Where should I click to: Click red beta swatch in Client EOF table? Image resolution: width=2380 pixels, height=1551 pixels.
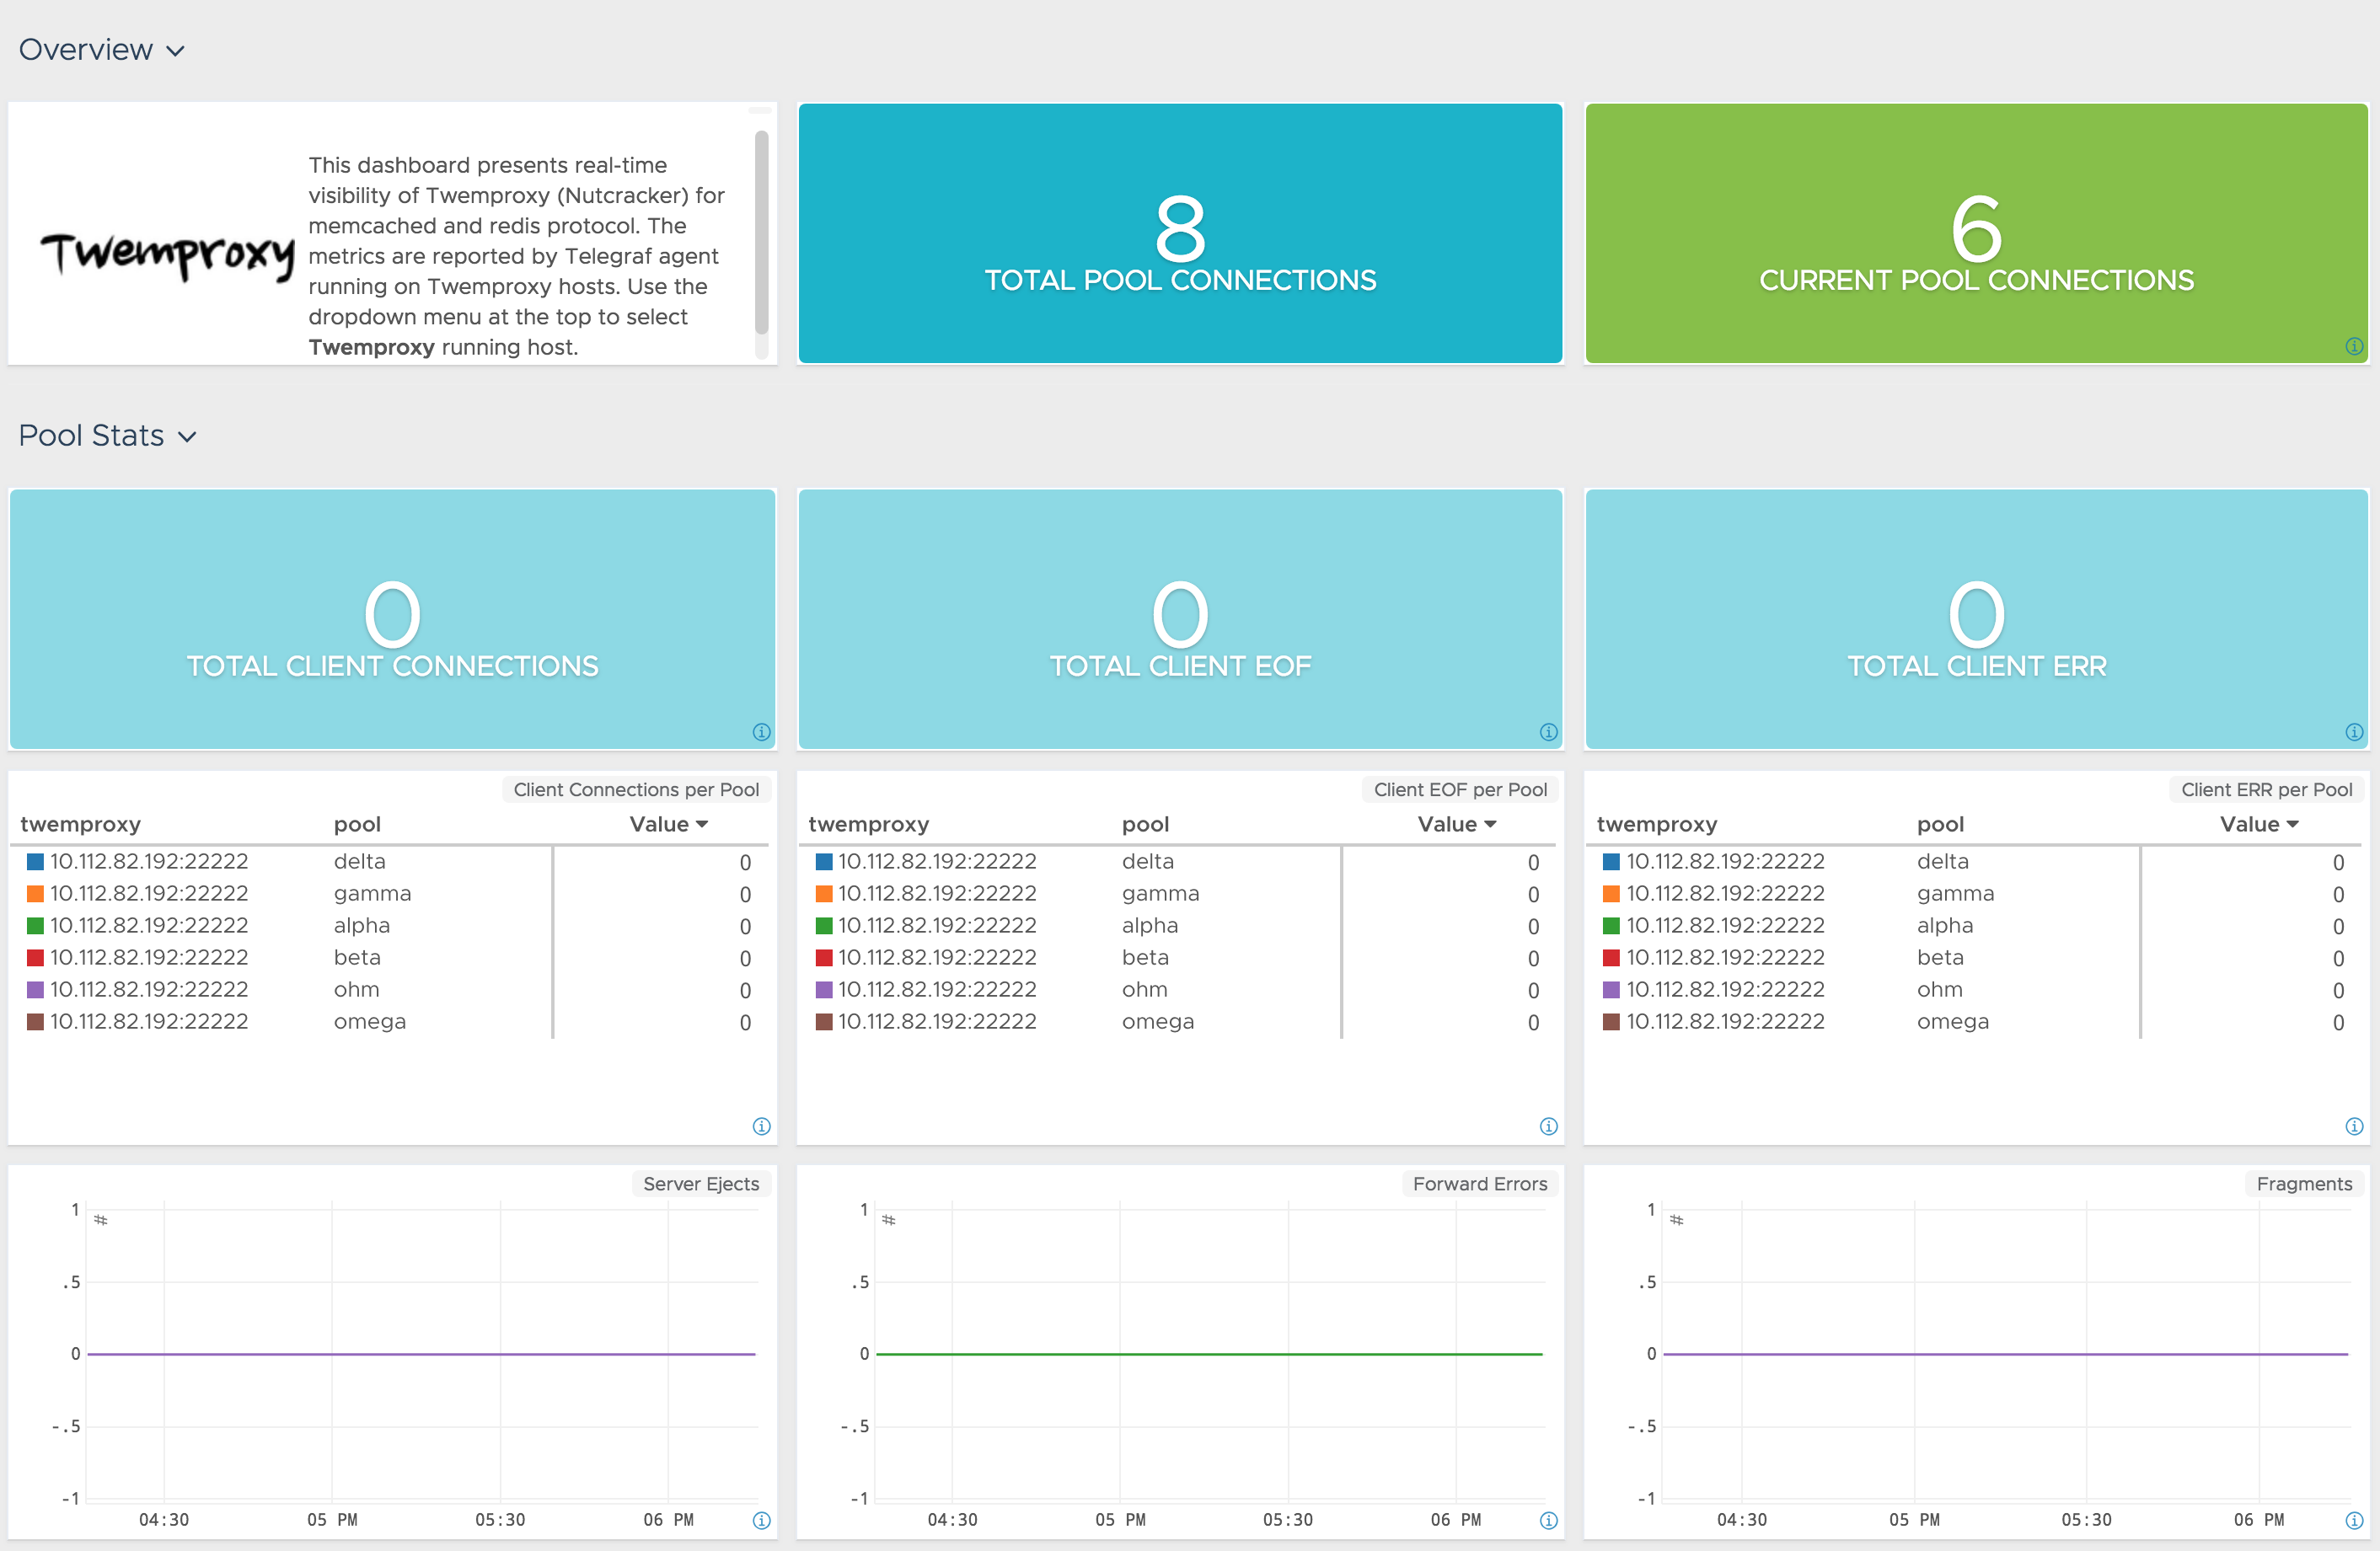point(824,957)
